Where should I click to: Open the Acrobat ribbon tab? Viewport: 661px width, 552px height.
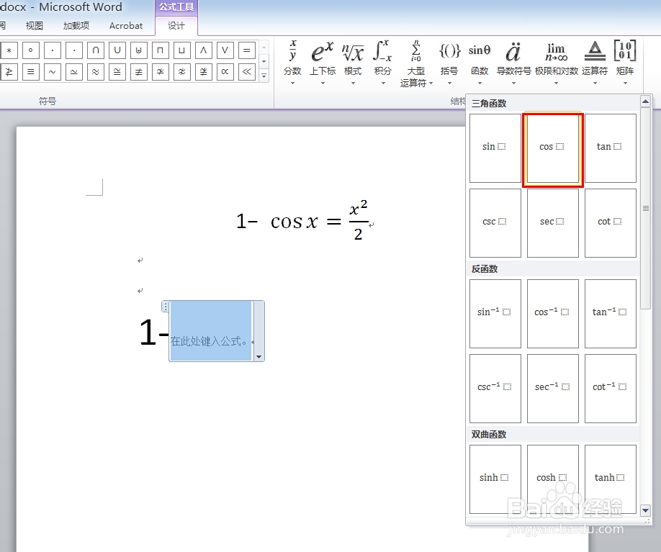(125, 26)
